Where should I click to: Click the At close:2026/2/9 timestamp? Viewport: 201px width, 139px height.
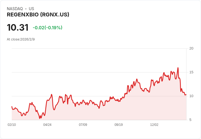pos(21,39)
